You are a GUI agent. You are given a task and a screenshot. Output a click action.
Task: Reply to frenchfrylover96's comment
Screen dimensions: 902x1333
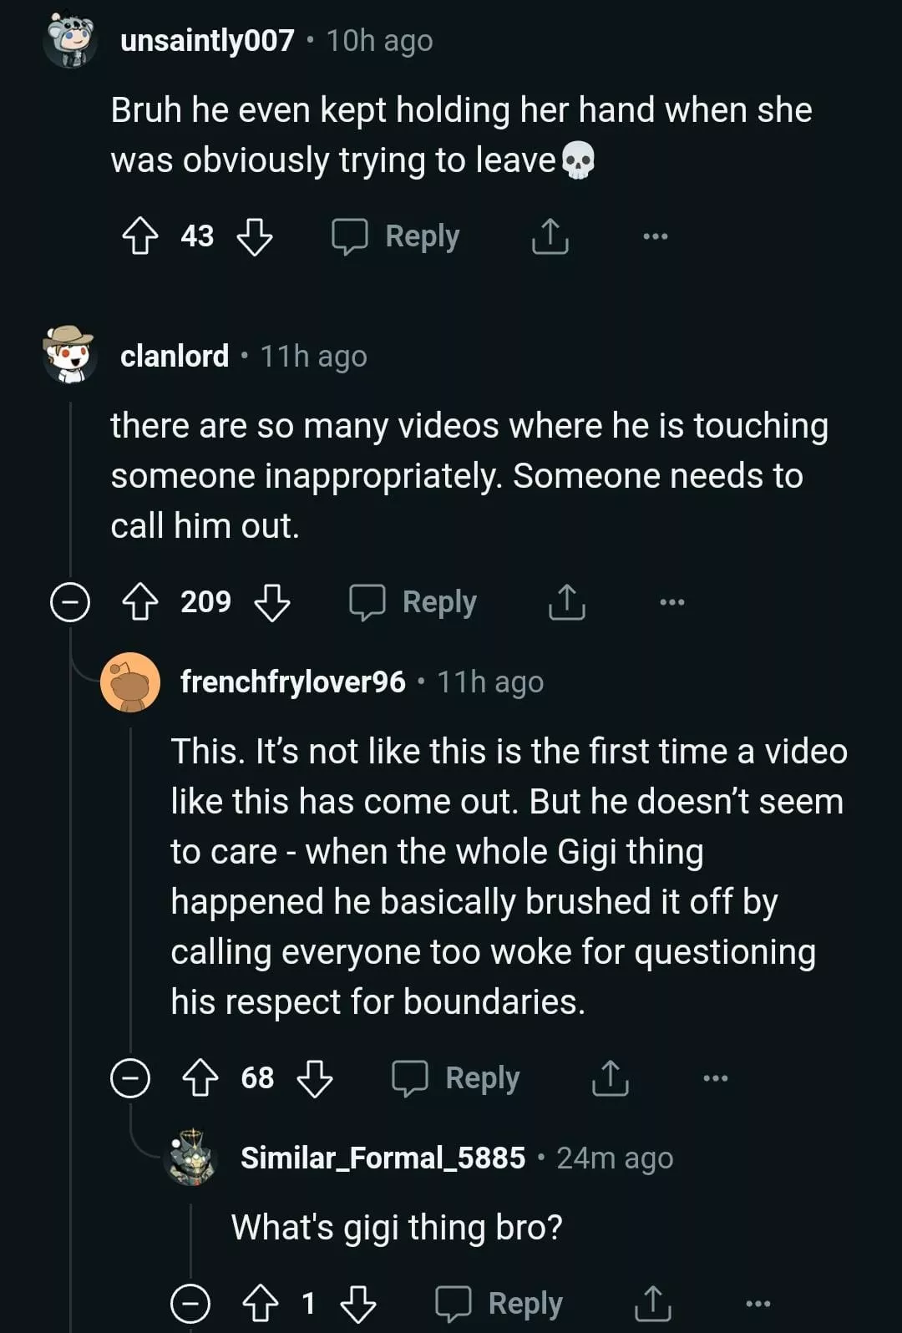click(457, 1078)
